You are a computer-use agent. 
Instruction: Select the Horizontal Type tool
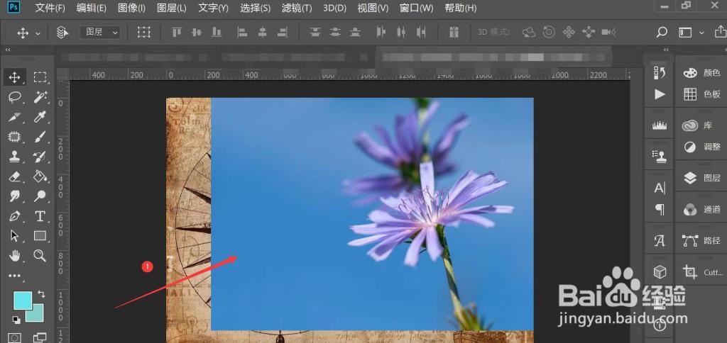[40, 216]
